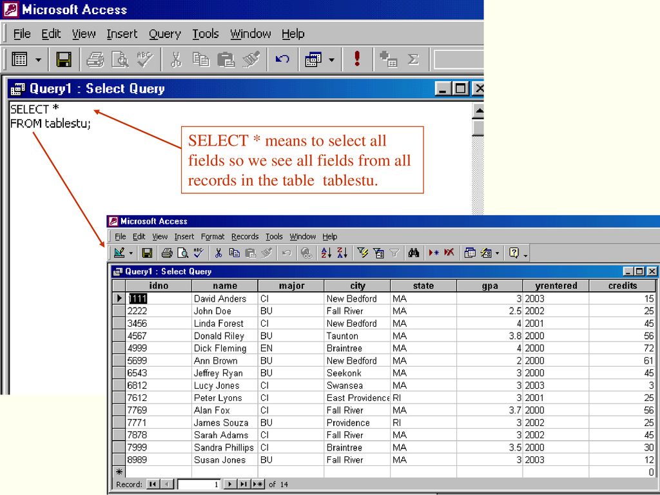This screenshot has height=495, width=660.
Task: Click the new record navigation button at the bottom
Action: point(258,485)
